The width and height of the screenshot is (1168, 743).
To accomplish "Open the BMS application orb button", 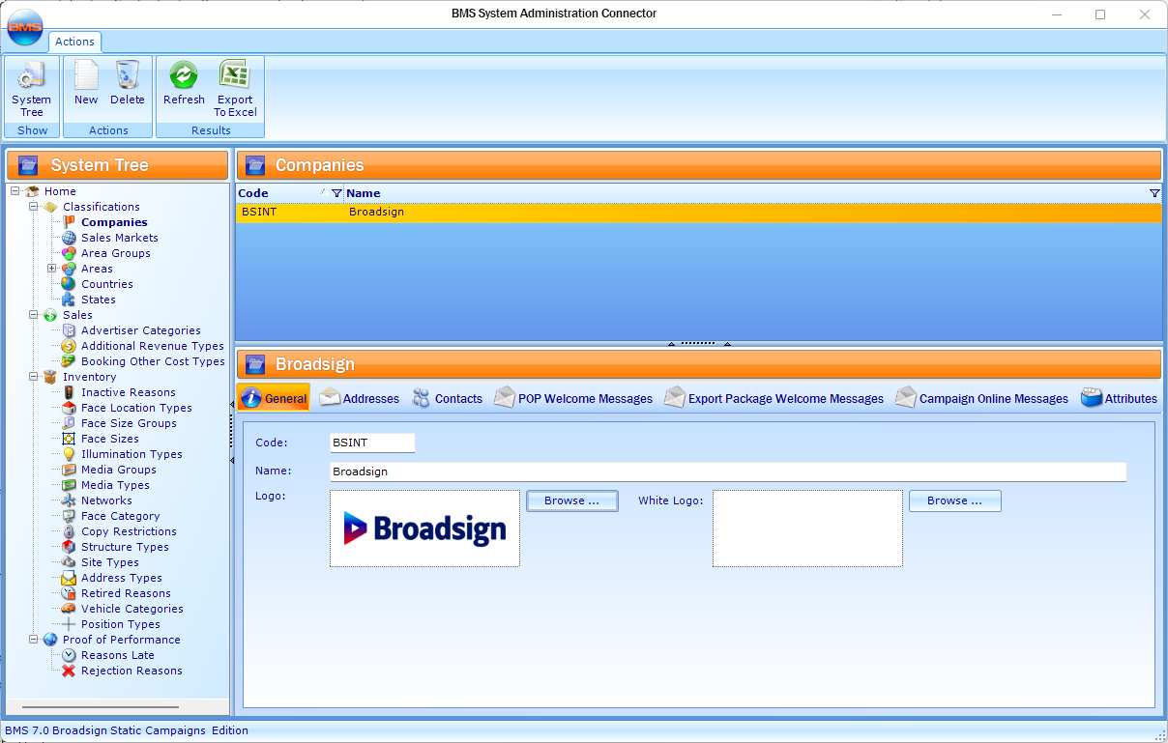I will [25, 26].
